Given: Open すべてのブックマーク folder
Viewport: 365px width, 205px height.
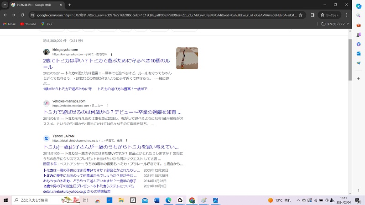Looking at the screenshot, I should tap(335, 24).
